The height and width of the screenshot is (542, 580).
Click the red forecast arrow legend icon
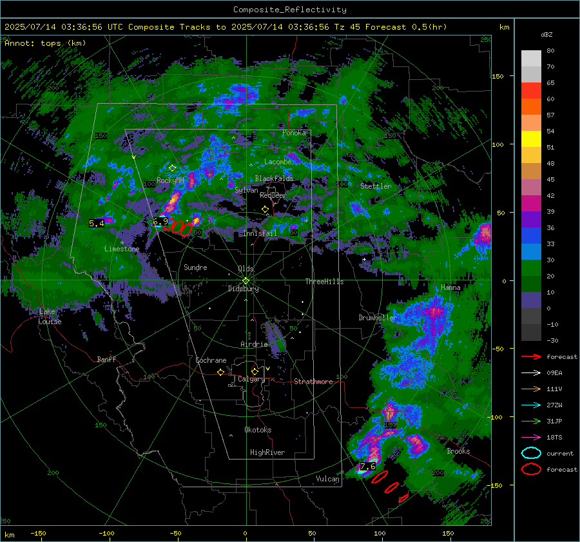point(531,356)
